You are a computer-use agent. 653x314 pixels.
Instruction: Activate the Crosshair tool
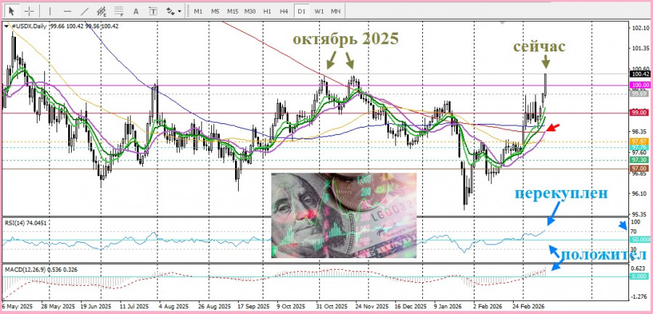pyautogui.click(x=29, y=12)
